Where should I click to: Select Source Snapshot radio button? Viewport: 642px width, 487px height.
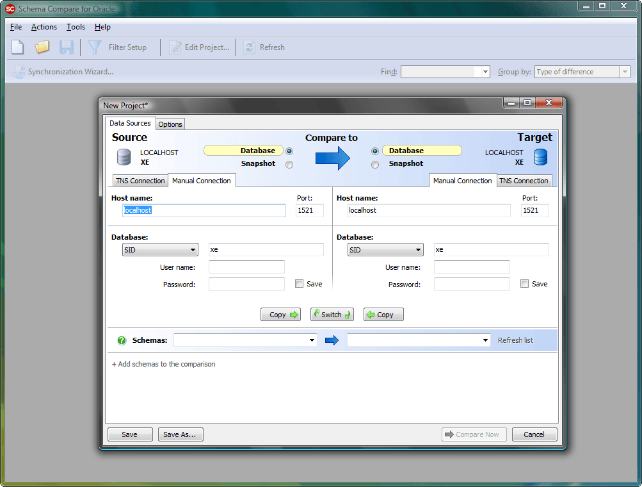point(289,165)
